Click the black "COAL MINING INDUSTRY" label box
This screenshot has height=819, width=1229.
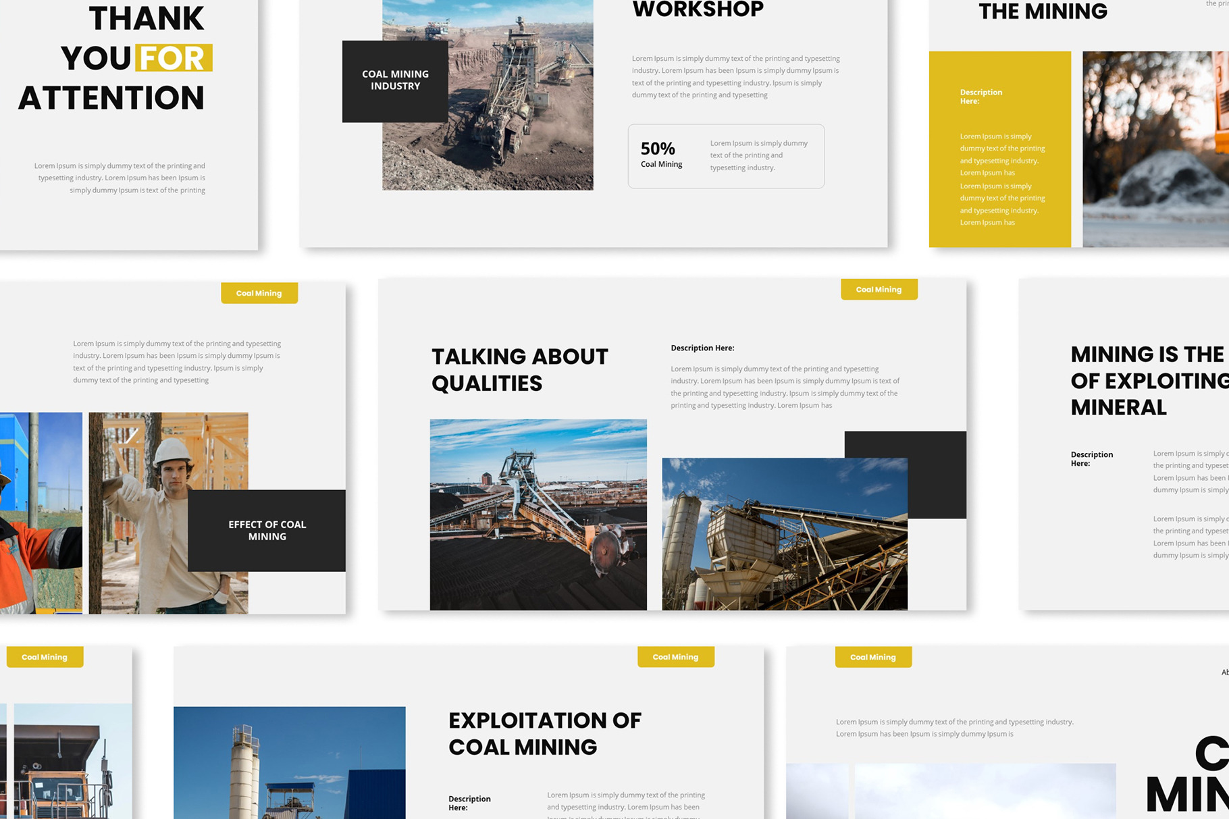[x=395, y=81]
